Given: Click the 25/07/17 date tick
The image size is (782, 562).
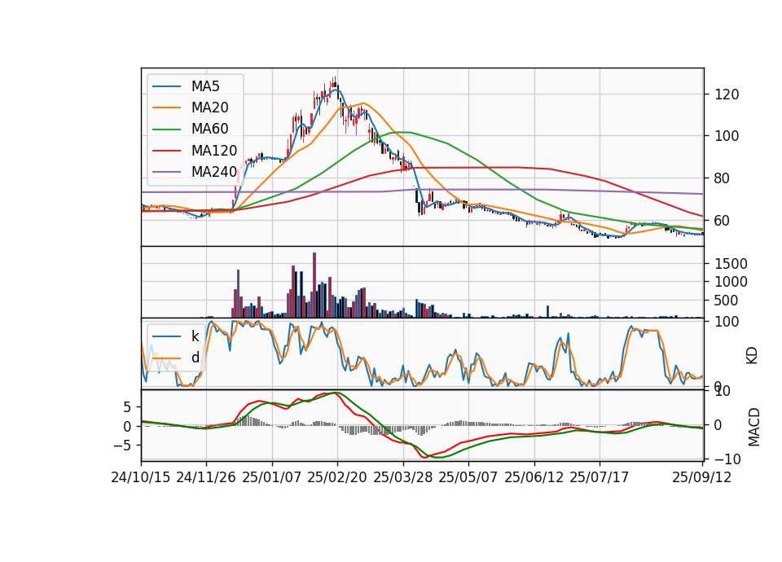Looking at the screenshot, I should (x=600, y=477).
